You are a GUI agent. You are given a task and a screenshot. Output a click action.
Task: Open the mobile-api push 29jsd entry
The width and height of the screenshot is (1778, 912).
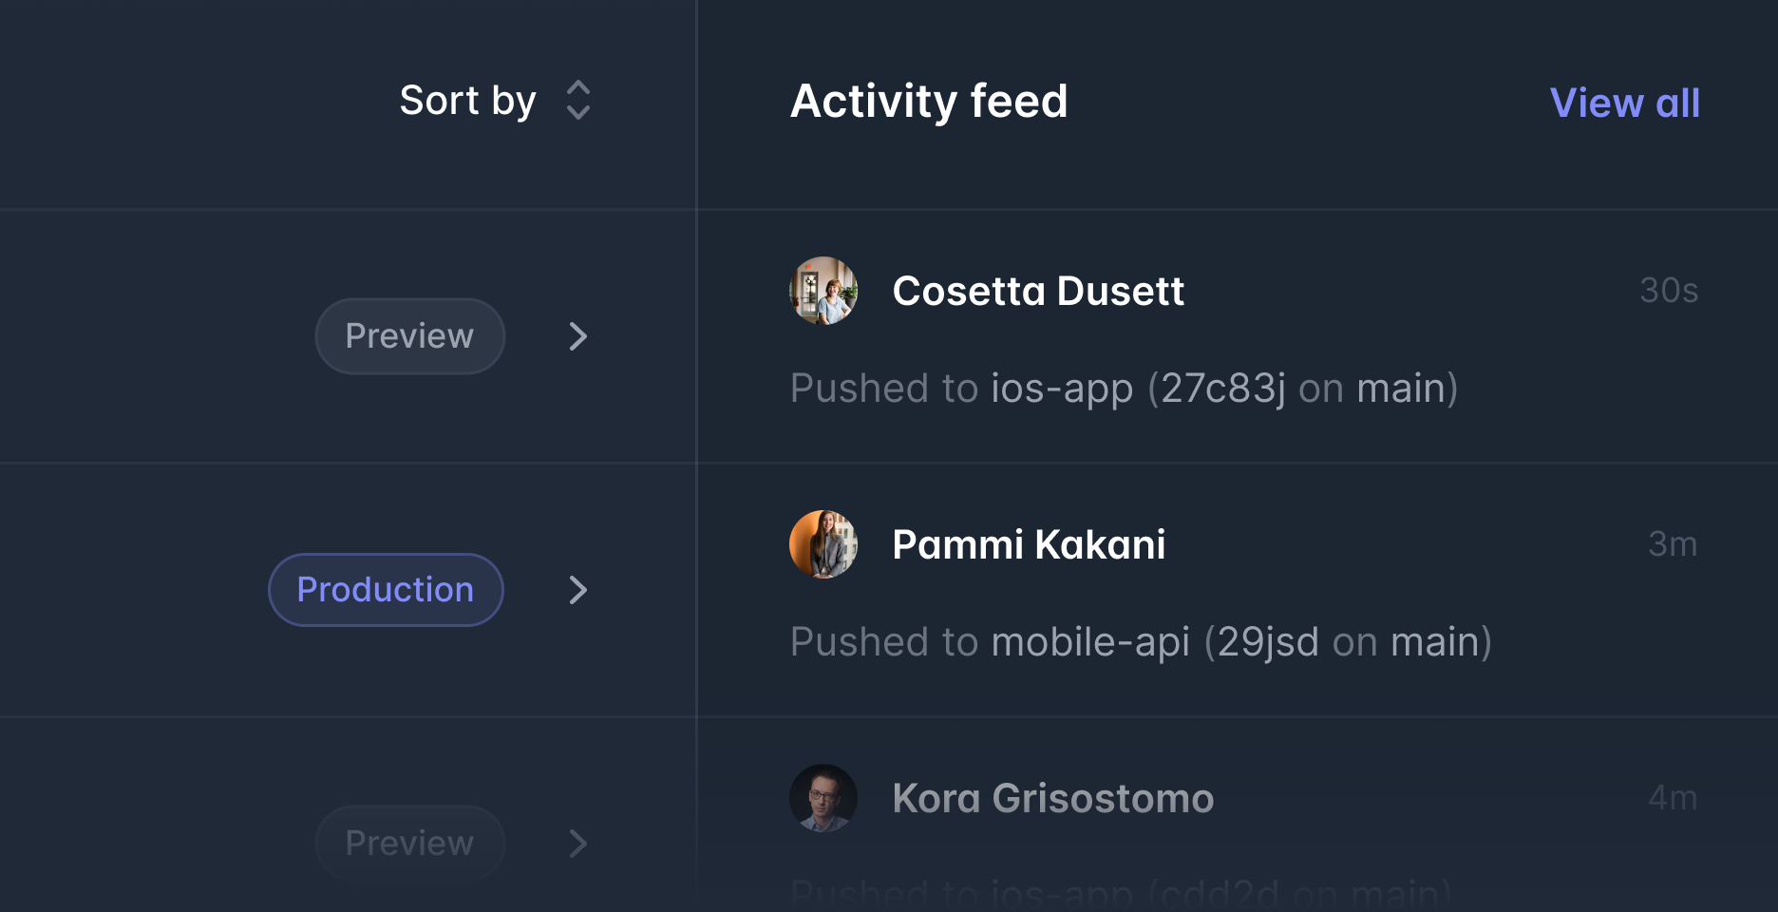click(x=1141, y=642)
